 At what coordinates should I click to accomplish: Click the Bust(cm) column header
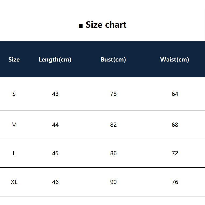click(113, 59)
